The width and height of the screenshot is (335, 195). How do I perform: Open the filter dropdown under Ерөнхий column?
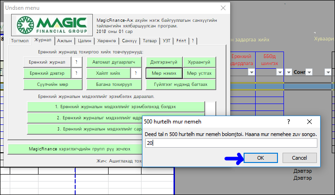[x=251, y=72]
